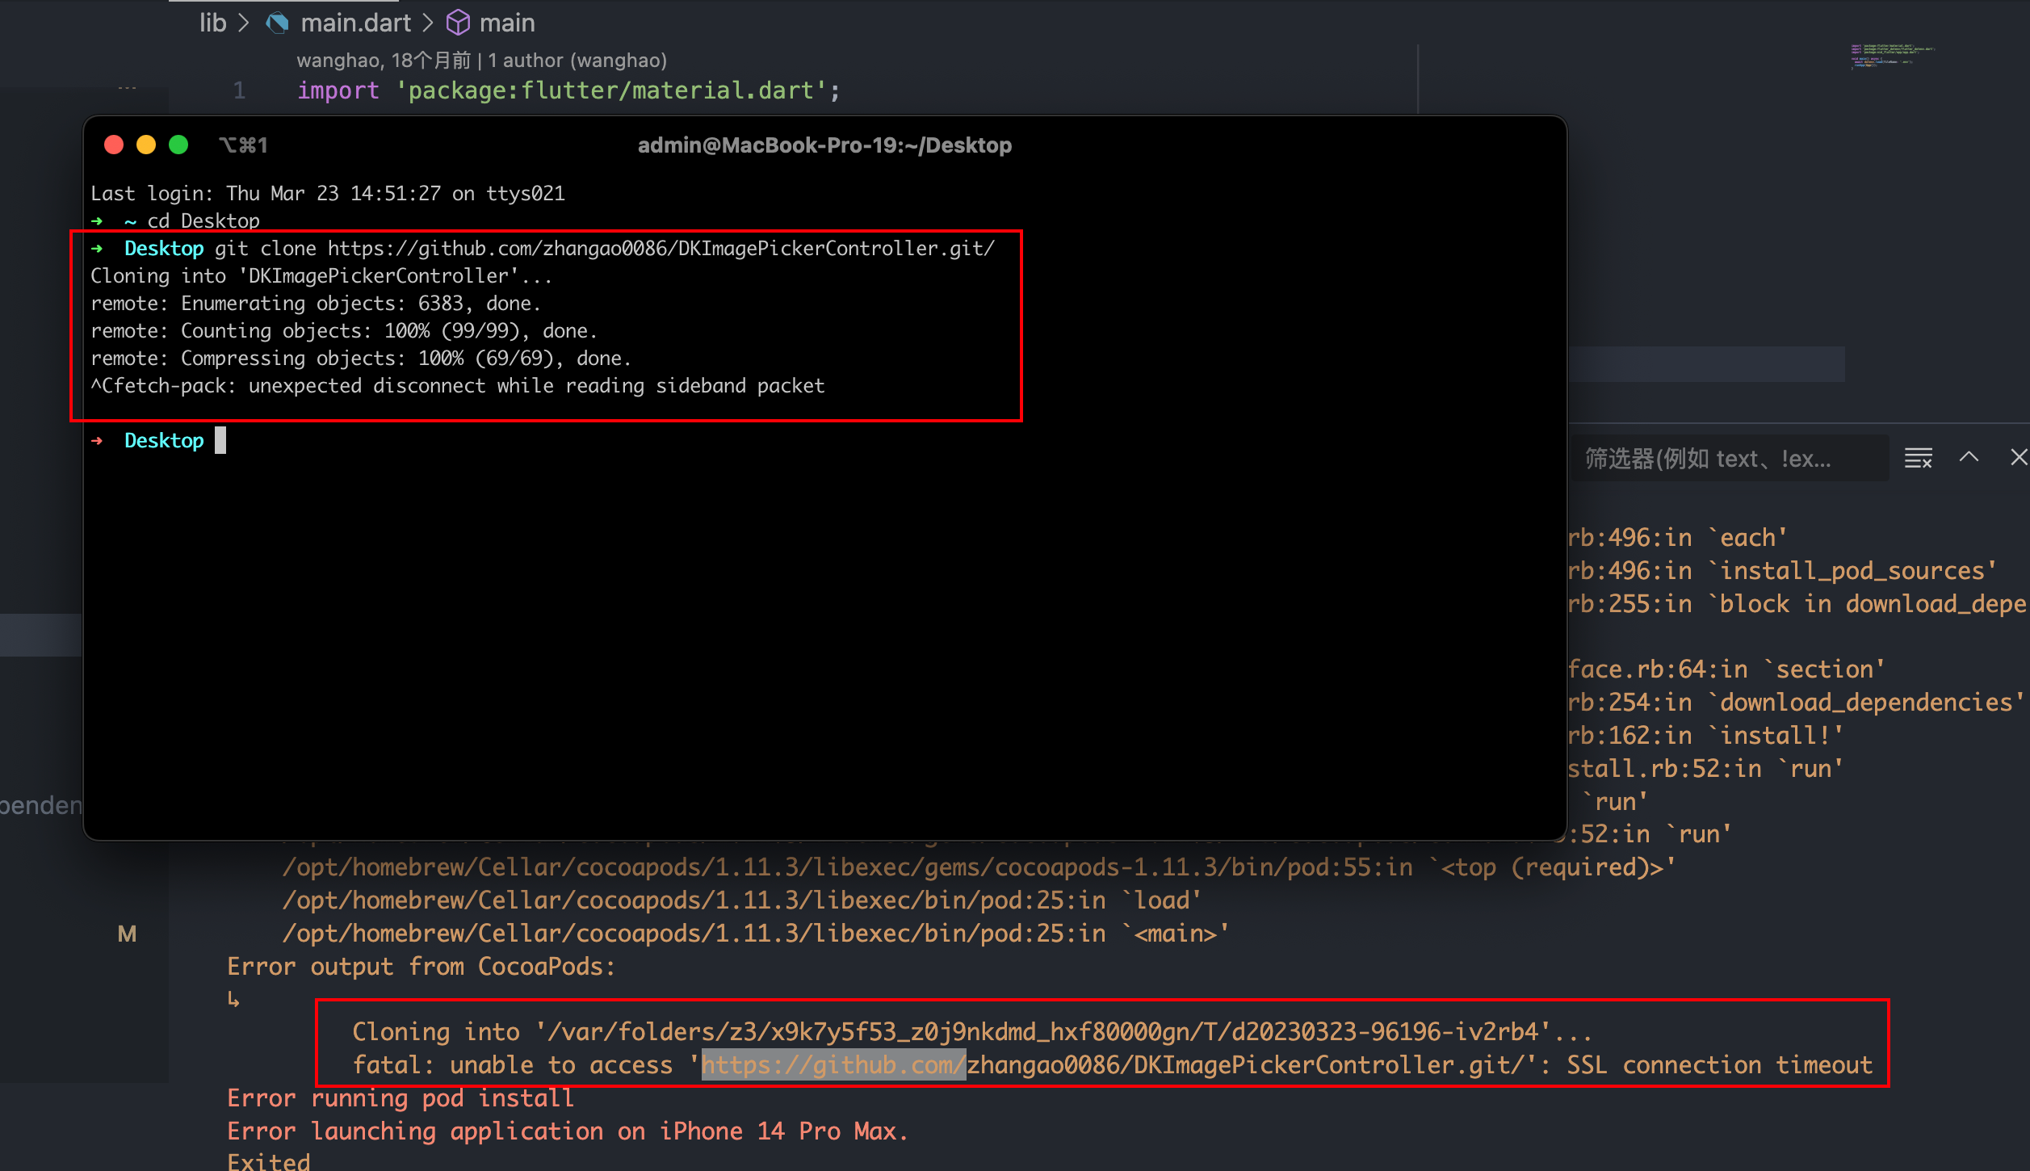This screenshot has width=2030, height=1171.
Task: Click the red arrow prompt beside Desktop
Action: pyautogui.click(x=98, y=441)
